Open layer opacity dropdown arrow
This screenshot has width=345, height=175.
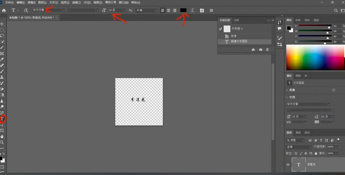tap(337, 147)
